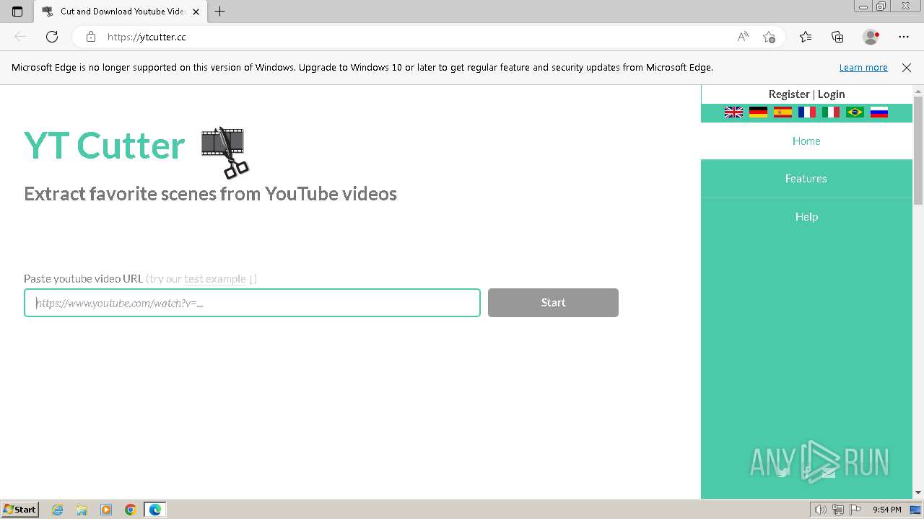
Task: Click the page scrollbar down arrow
Action: (918, 492)
